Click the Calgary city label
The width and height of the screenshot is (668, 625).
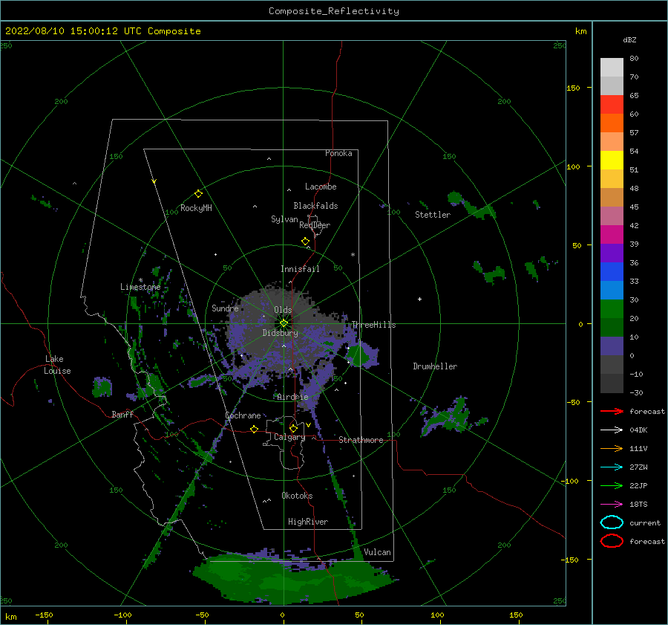tap(289, 437)
